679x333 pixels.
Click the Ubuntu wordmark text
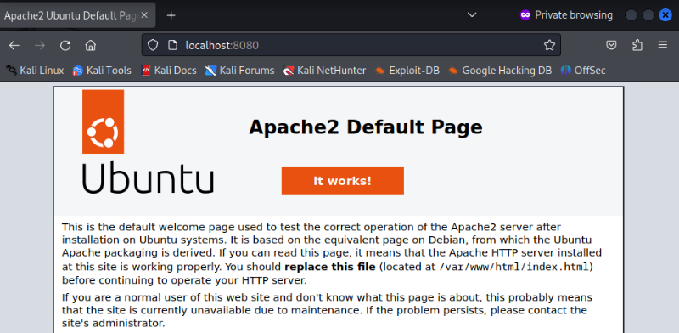pyautogui.click(x=148, y=177)
